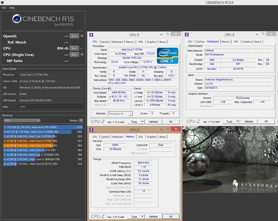
Task: Select ranking entry i7-3770 CPU
Action: point(43,150)
